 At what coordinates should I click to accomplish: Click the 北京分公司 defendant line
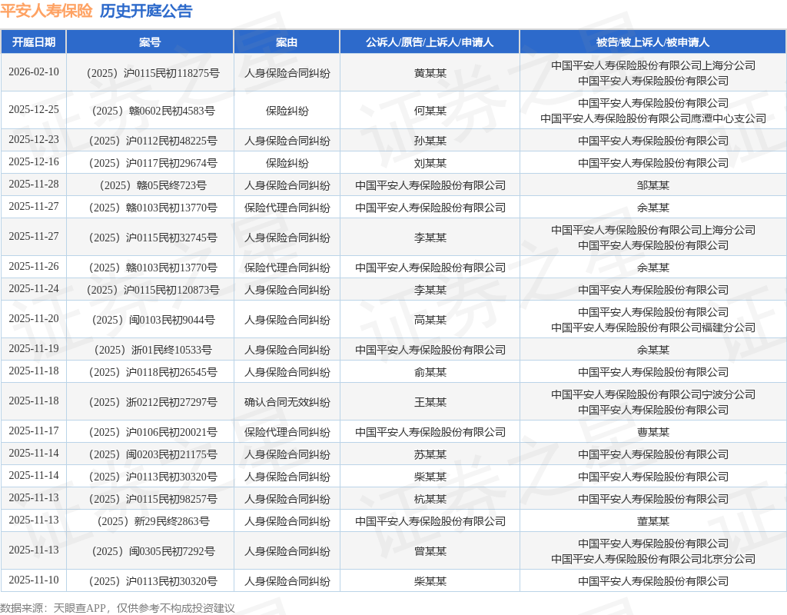pos(653,560)
